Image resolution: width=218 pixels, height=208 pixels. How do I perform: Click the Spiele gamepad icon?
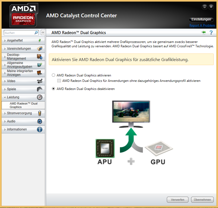pyautogui.click(x=40, y=89)
